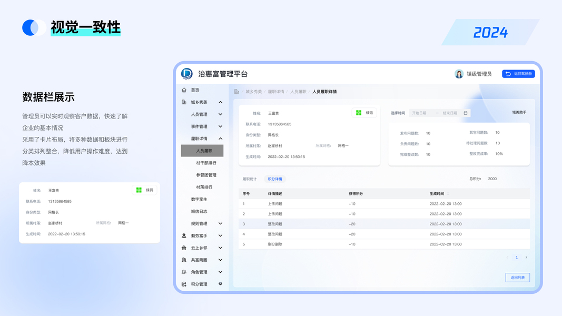This screenshot has width=562, height=316.
Task: Expand the 规则管理 chevron
Action: (220, 223)
